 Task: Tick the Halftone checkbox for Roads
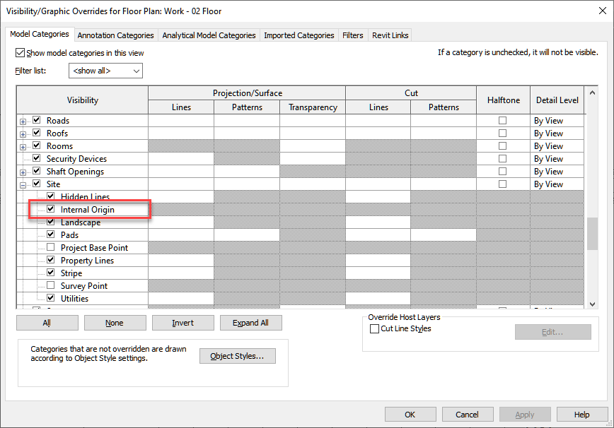click(x=502, y=121)
